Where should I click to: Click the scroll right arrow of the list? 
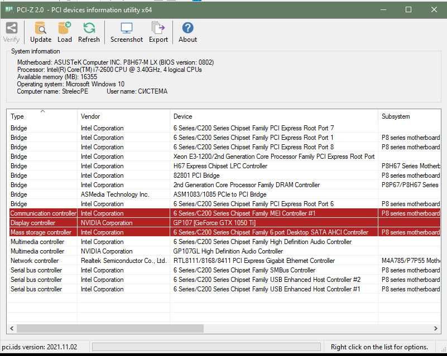click(x=436, y=328)
